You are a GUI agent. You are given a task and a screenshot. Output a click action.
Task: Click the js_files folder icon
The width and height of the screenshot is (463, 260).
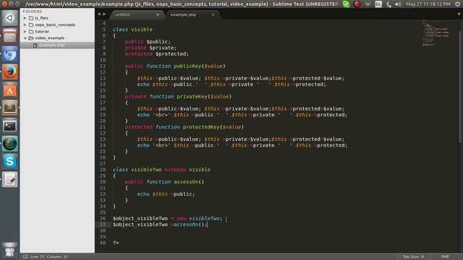point(31,18)
